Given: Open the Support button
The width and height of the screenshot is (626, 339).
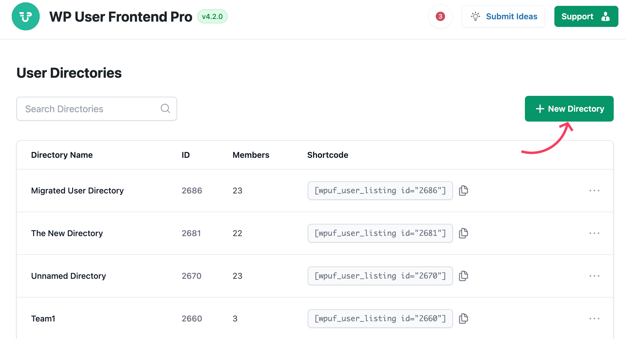Looking at the screenshot, I should pos(586,16).
